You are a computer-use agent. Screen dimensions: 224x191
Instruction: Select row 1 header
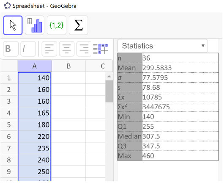(x=9, y=78)
